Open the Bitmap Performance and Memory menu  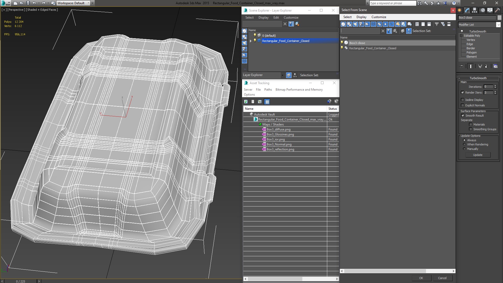(x=299, y=90)
